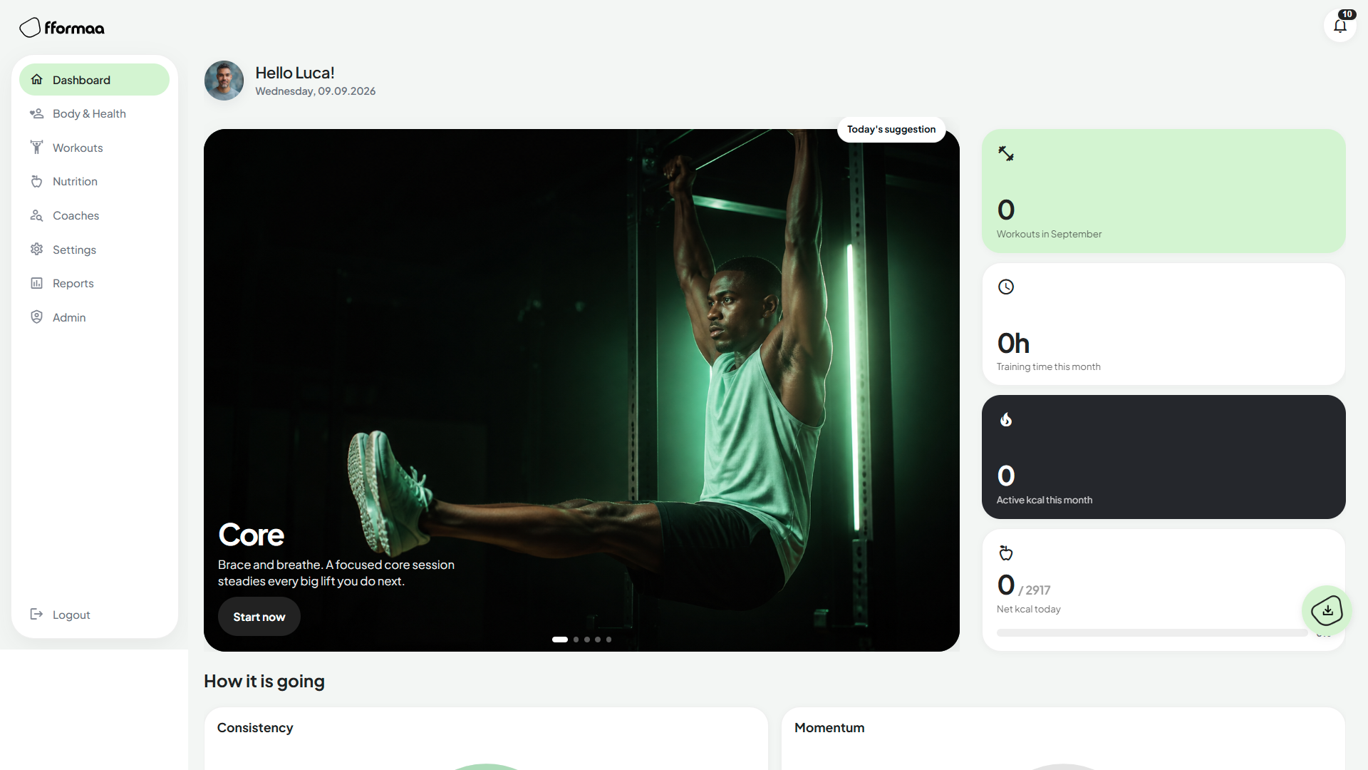
Task: Open the Reports section
Action: 94,283
